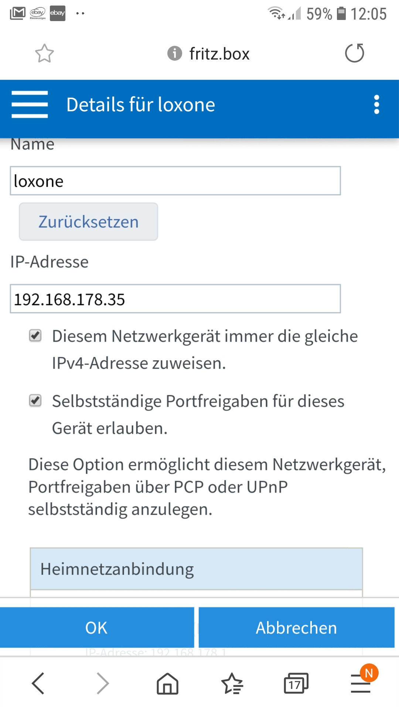Show site info for fritz.box
The height and width of the screenshot is (710, 399).
tap(175, 53)
